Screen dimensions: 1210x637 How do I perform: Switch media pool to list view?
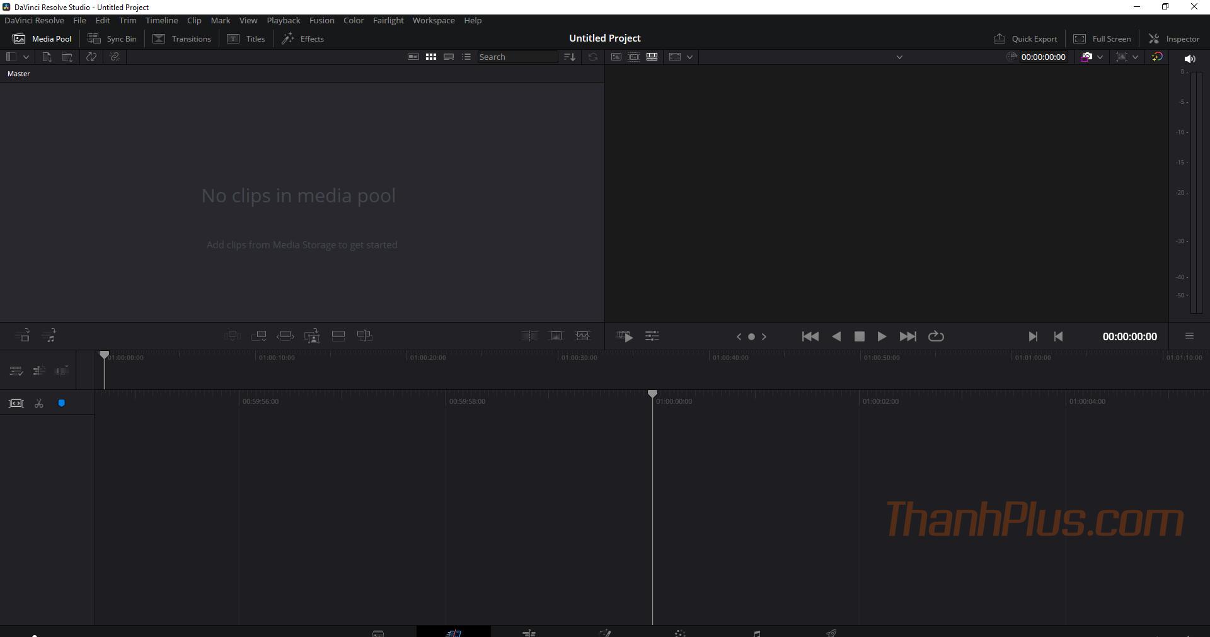pyautogui.click(x=466, y=57)
